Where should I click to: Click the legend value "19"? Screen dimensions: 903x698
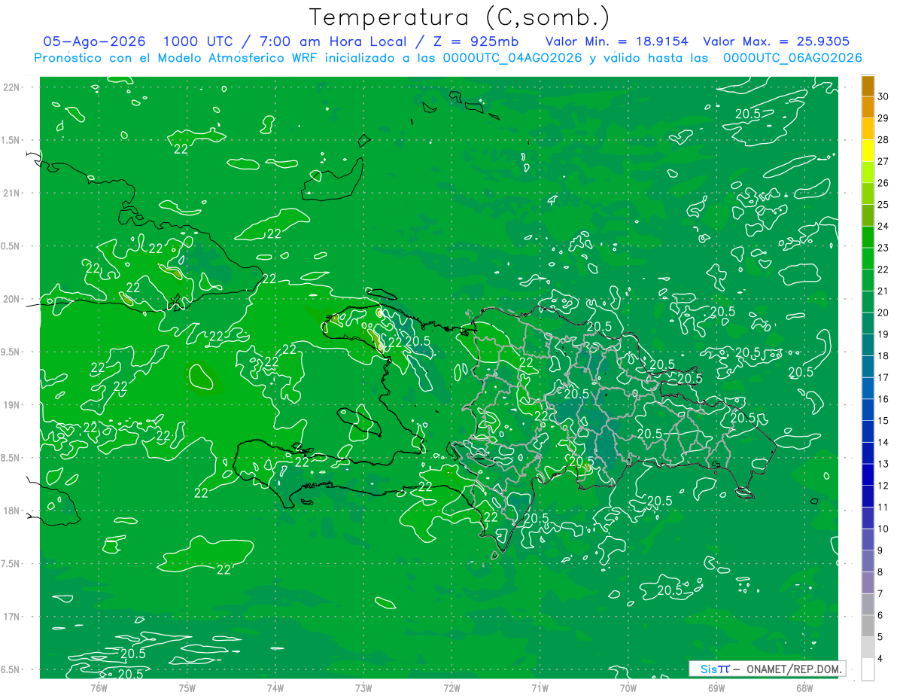tap(883, 334)
